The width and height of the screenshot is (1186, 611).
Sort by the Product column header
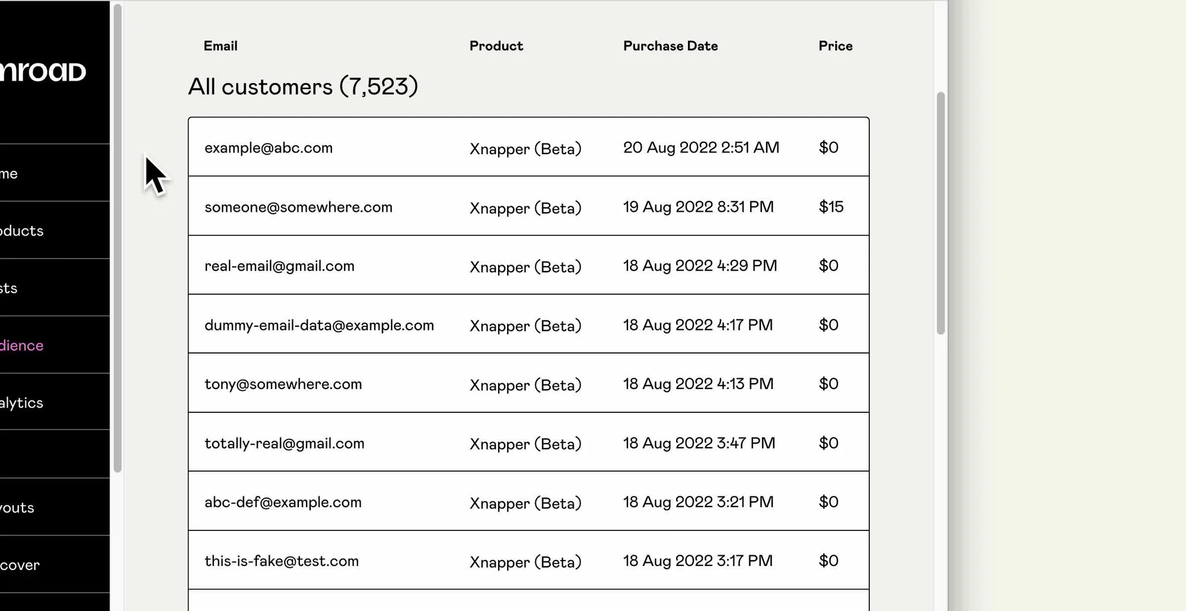click(x=496, y=46)
